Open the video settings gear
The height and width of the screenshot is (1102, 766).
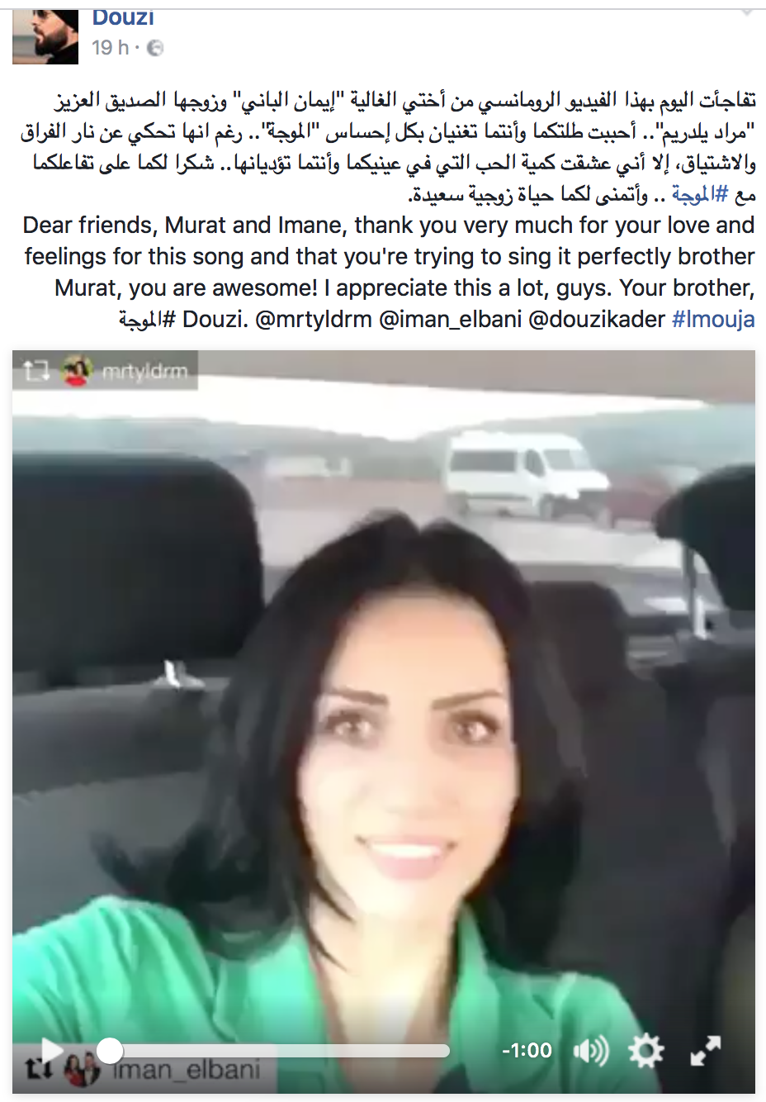(645, 1051)
